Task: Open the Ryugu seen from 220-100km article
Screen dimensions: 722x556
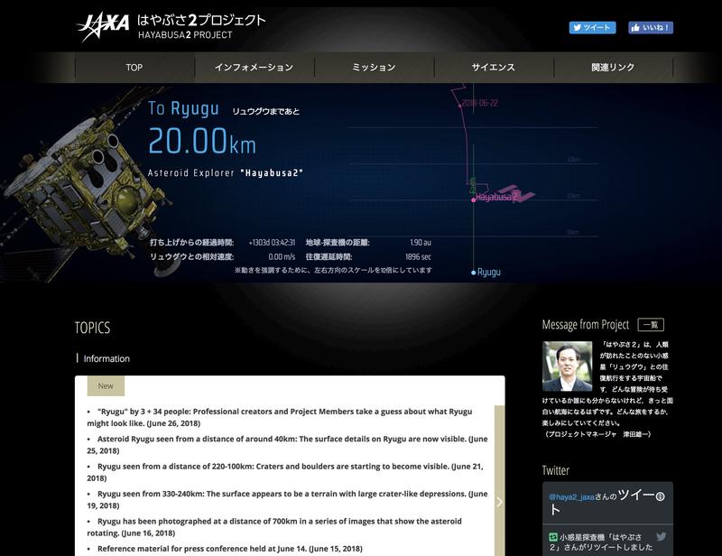Action: [285, 472]
